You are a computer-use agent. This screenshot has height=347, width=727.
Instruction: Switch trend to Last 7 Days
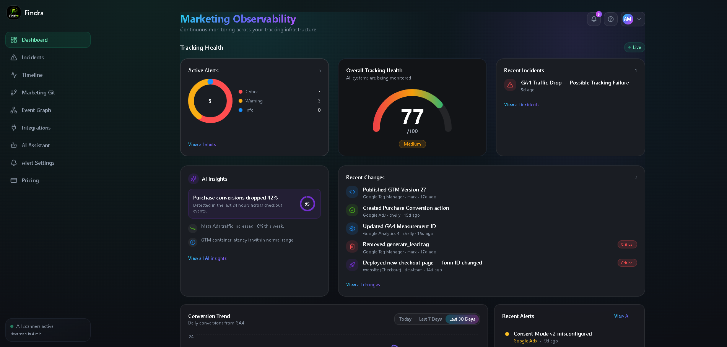[x=430, y=319]
